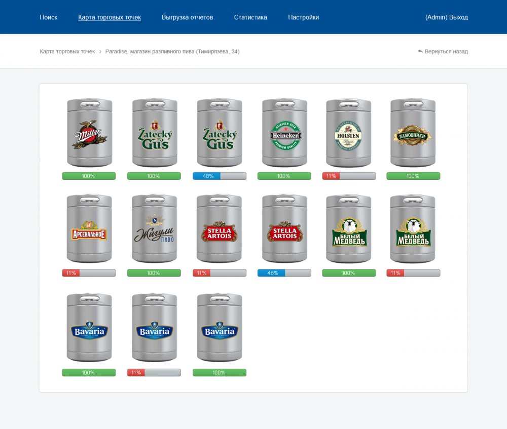The height and width of the screenshot is (429, 507).
Task: Click the 48% bar under Stella Artois
Action: click(x=284, y=273)
